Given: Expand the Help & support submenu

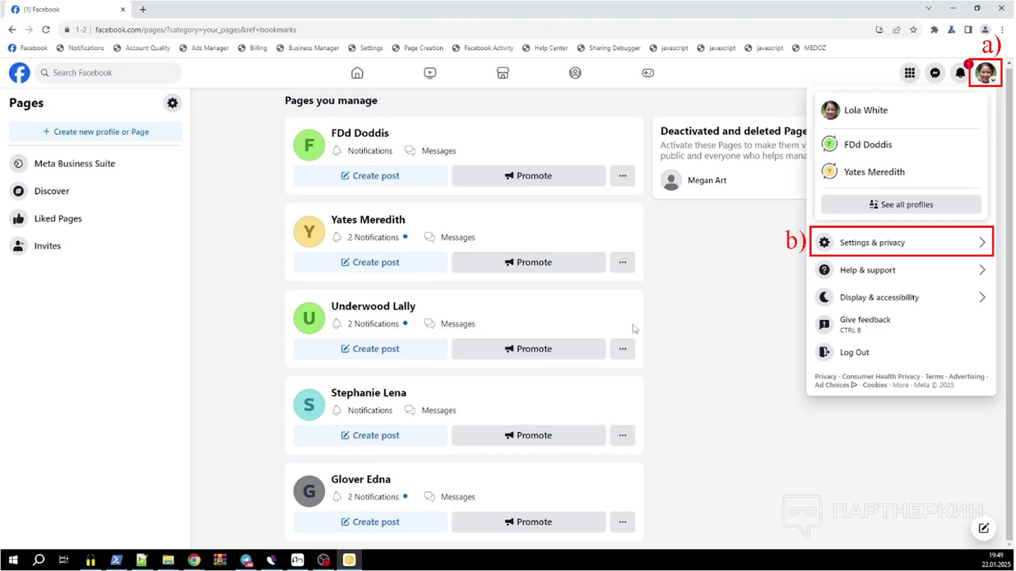Looking at the screenshot, I should [x=900, y=270].
